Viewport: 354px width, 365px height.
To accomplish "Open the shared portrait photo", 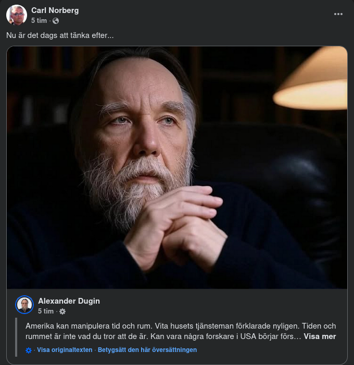I will pos(177,166).
